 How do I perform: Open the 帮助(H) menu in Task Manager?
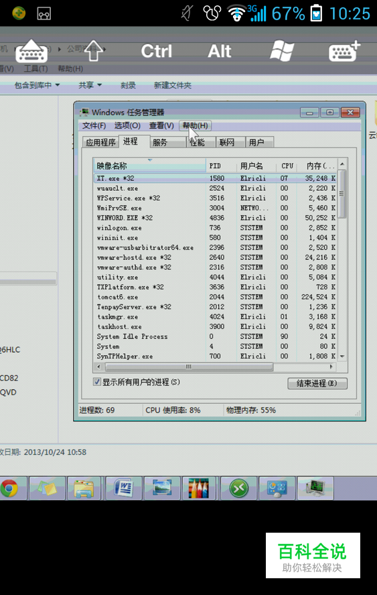tap(195, 125)
